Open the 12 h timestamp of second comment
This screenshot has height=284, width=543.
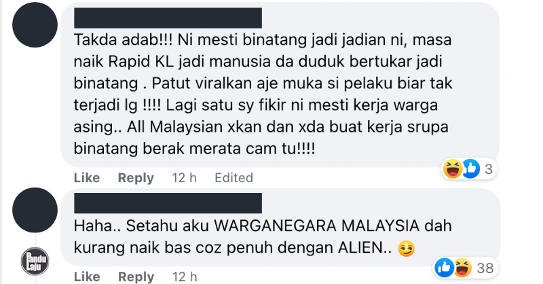click(184, 277)
